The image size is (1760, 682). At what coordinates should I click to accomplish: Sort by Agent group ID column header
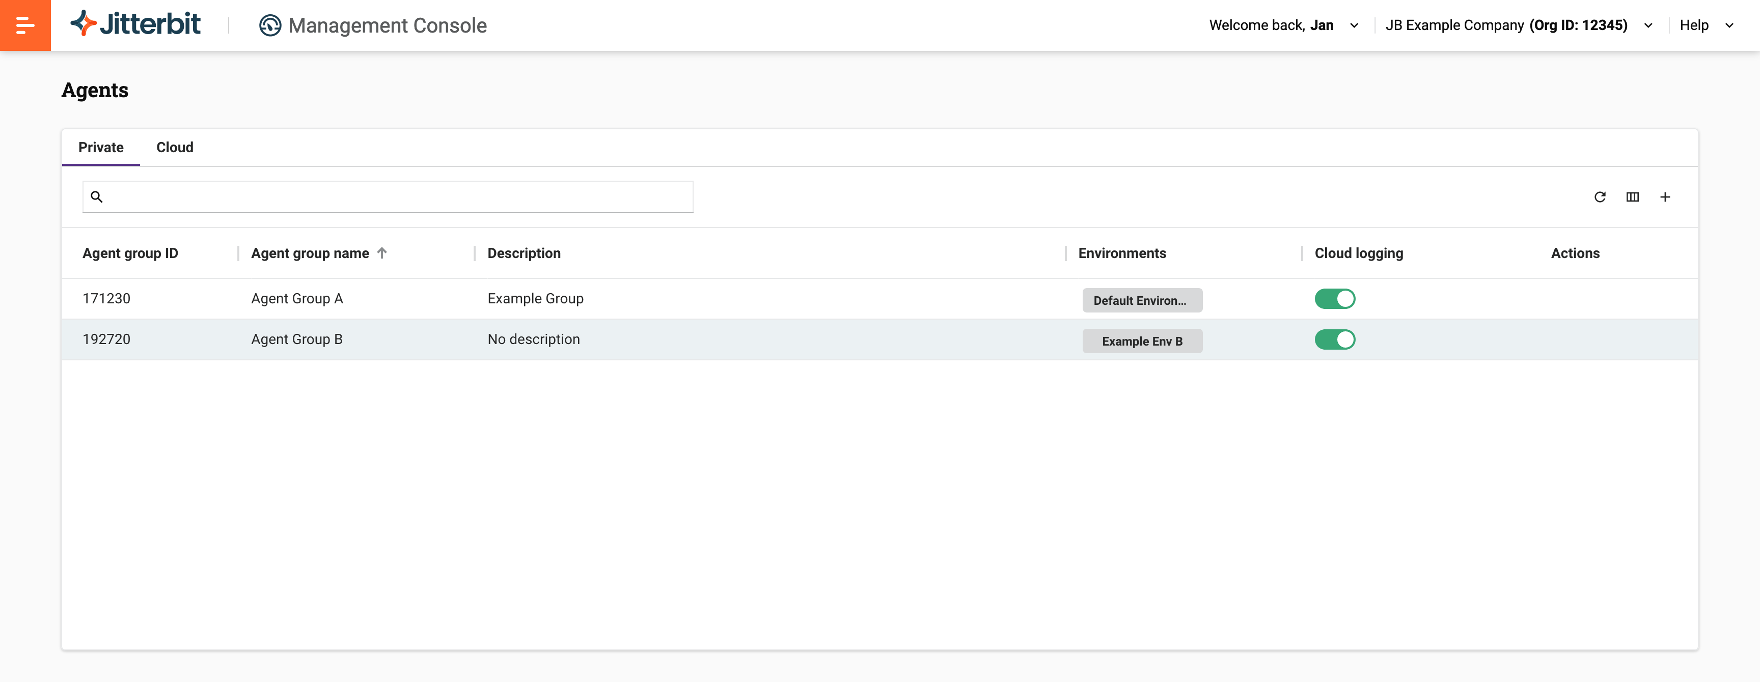coord(130,253)
